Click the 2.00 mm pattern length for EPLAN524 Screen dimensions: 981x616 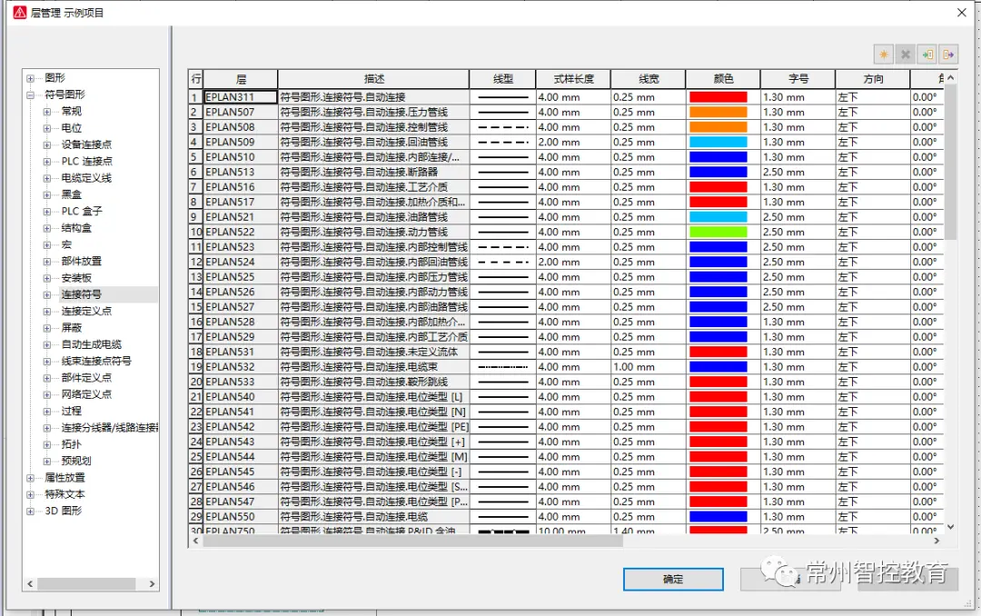[x=573, y=262]
